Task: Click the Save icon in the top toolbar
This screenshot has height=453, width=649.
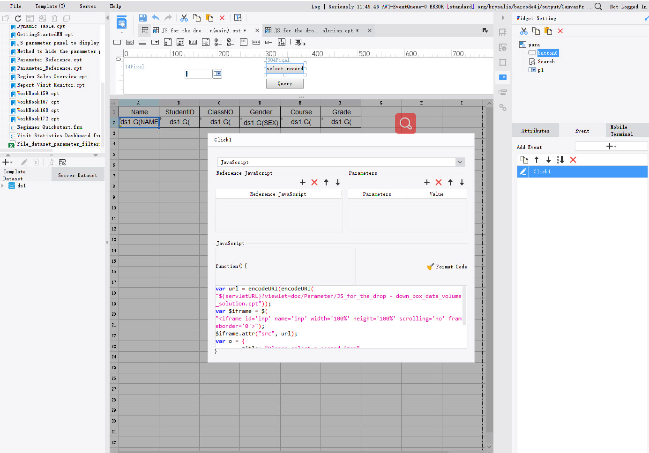Action: pyautogui.click(x=143, y=18)
